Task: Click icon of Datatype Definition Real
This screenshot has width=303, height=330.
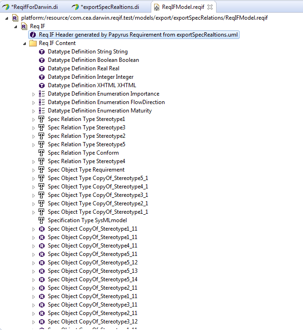Action: point(42,68)
